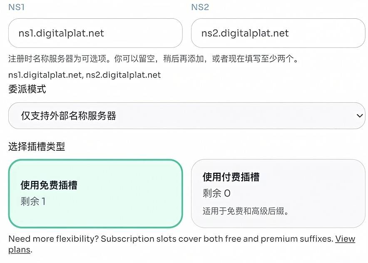Click the 使用付费插槽 title text
Viewport: 368px width, 263px height.
(x=231, y=177)
